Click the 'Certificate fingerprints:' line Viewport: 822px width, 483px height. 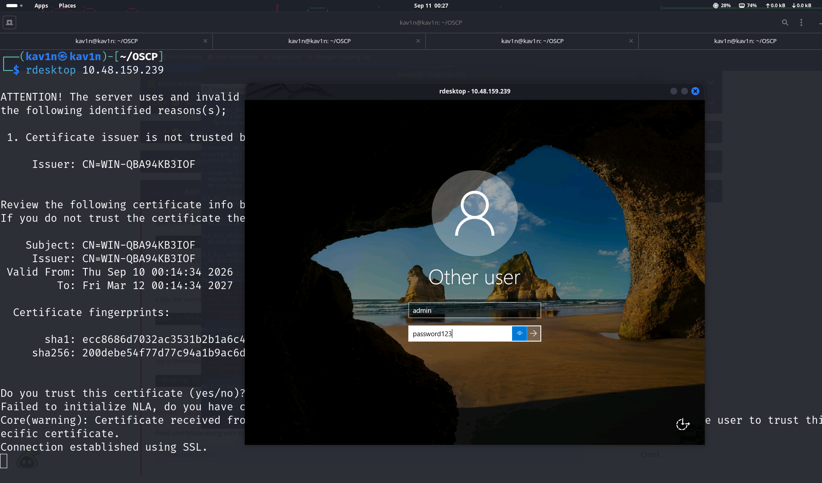91,312
